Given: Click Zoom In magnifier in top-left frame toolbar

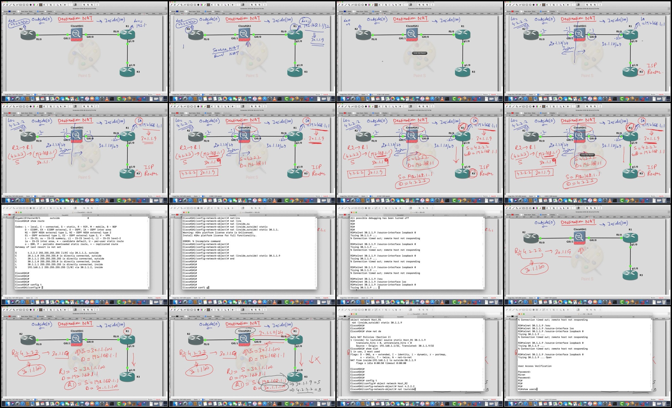Looking at the screenshot, I should point(84,5).
